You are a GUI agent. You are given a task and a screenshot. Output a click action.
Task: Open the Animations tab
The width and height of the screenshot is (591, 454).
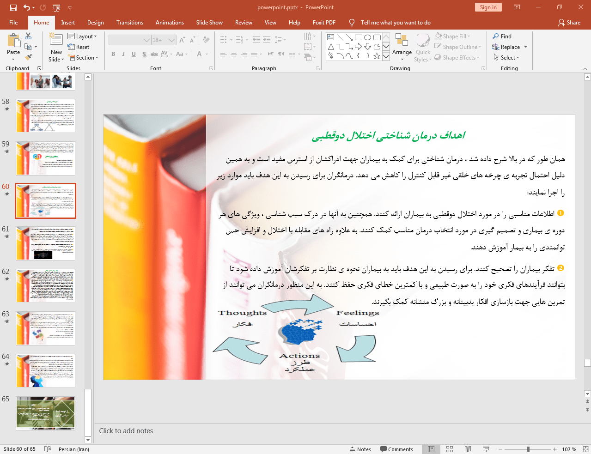(x=170, y=23)
